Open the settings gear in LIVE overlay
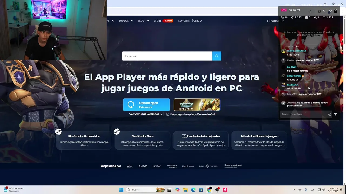 tap(330, 11)
